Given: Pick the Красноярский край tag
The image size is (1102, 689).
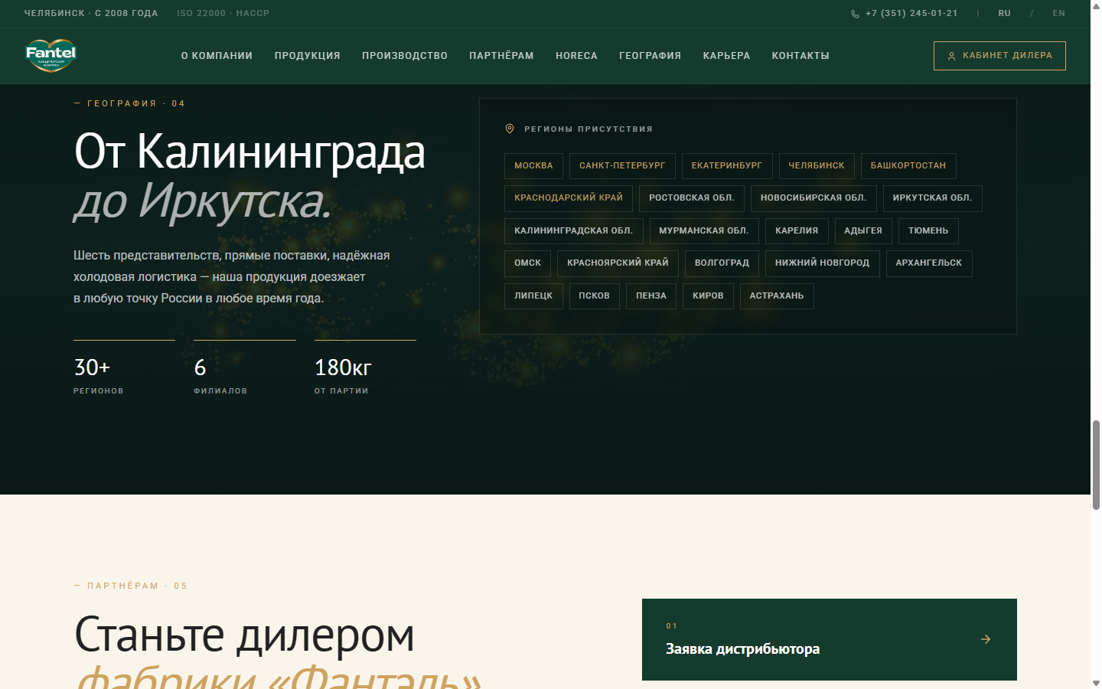Looking at the screenshot, I should 618,263.
